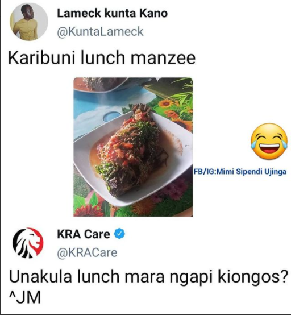This screenshot has height=315, width=291.
Task: Click the word 'kiongos?' in the reply
Action: click(253, 277)
